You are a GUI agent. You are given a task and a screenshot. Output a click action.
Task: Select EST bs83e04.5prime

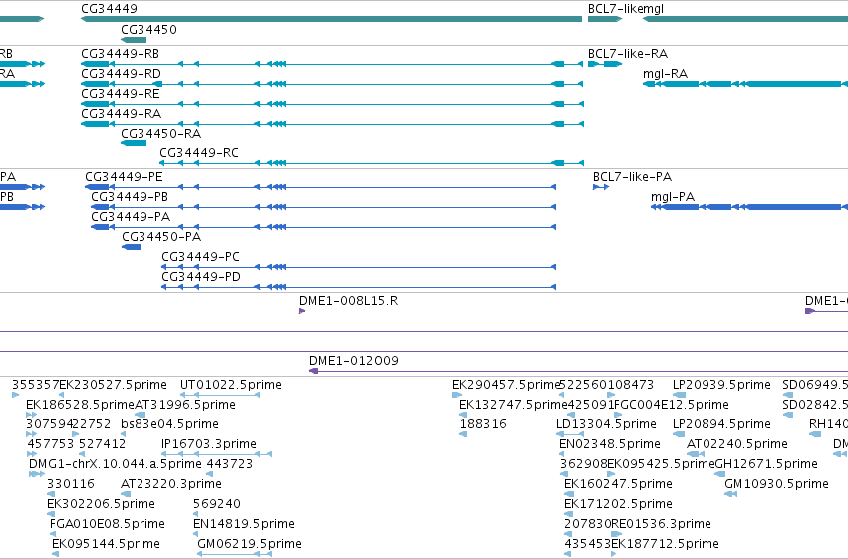(x=169, y=424)
